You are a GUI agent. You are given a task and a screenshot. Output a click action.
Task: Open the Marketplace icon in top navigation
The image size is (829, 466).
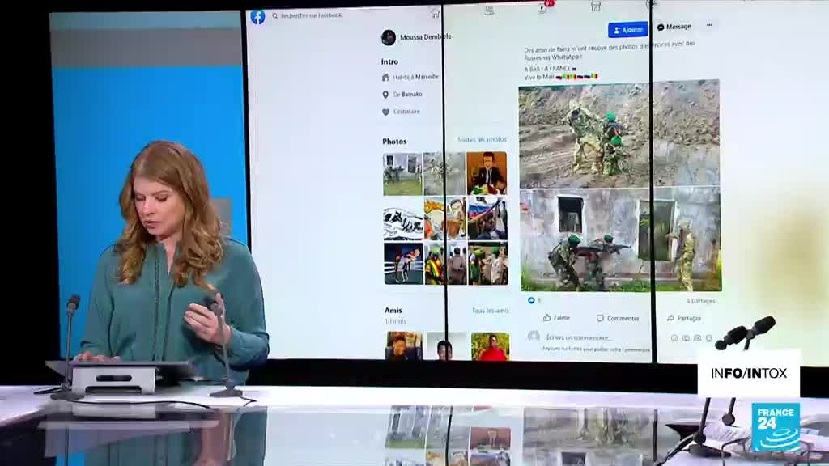(596, 6)
